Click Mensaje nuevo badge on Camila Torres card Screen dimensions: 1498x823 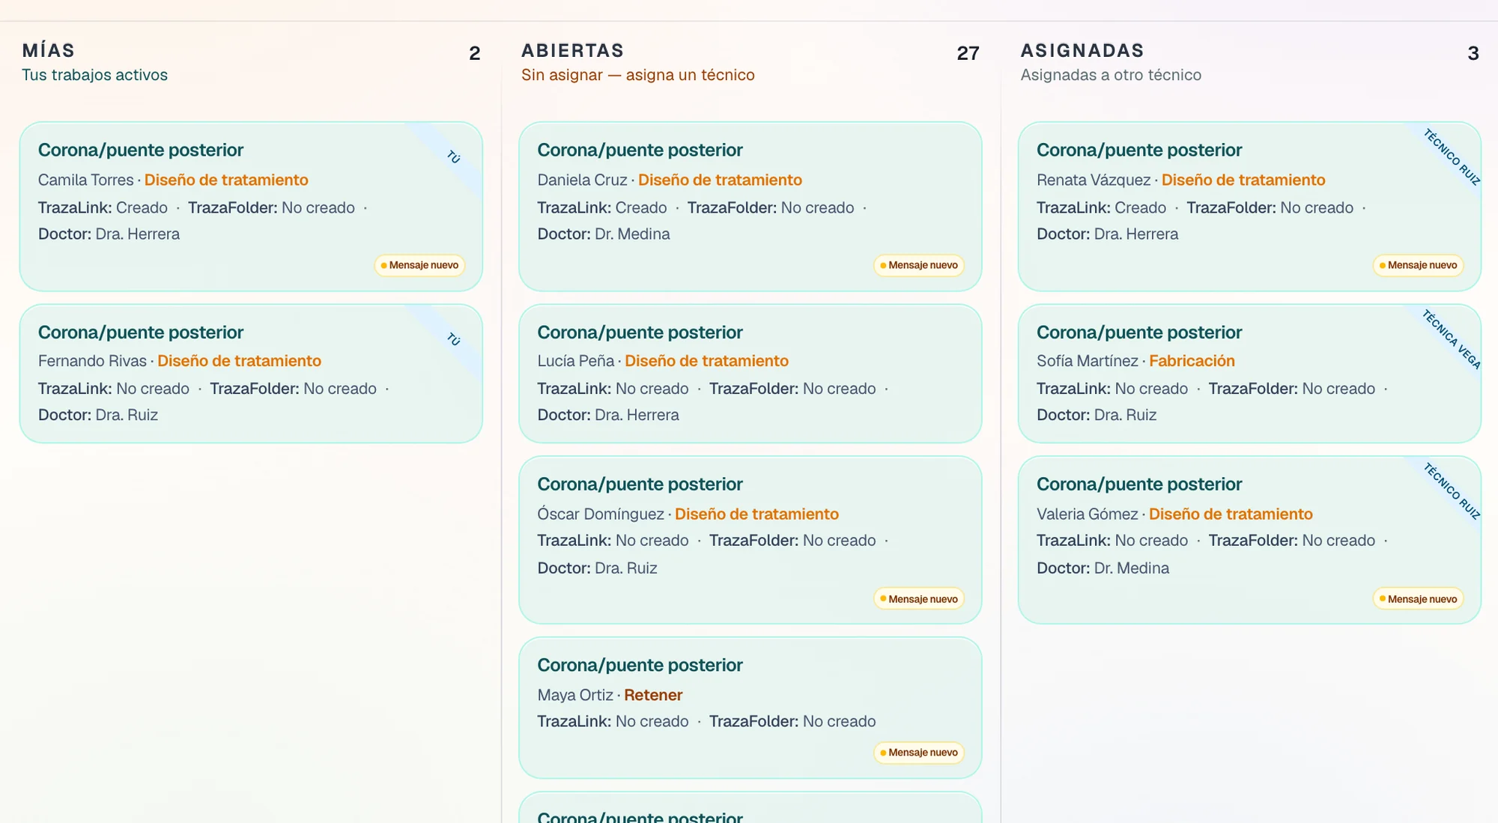(x=420, y=265)
